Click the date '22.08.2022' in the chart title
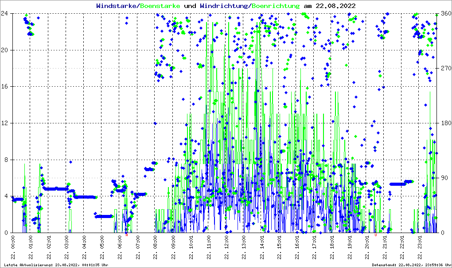Screen dimensions: 452x268 335,6
